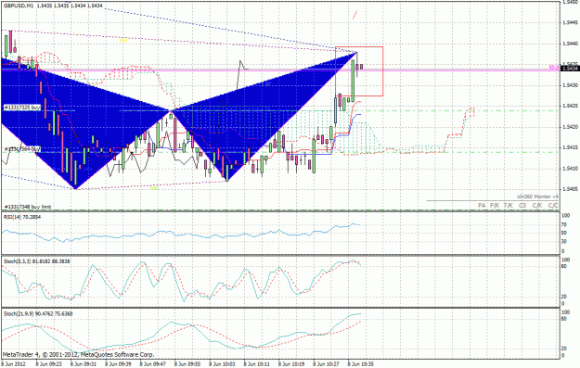The image size is (580, 368).
Task: Click the 8 Jun 09:55 time axis label
Action: (187, 364)
